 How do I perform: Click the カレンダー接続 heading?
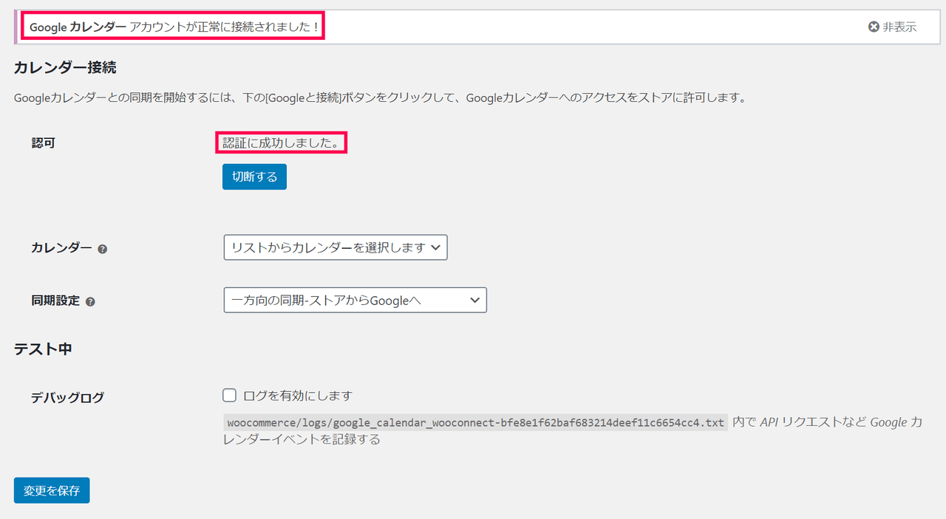pyautogui.click(x=65, y=68)
